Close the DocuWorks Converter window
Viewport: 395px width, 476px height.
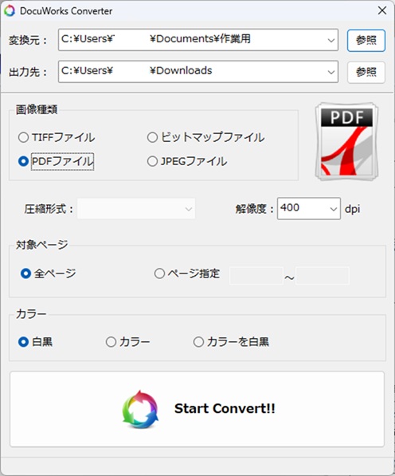point(382,10)
